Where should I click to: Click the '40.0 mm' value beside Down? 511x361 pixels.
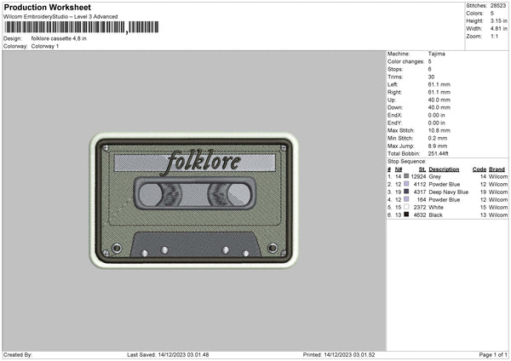click(x=439, y=107)
